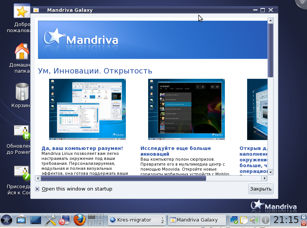307x228 pixels.
Task: Click the speaker volume tray icon
Action: click(254, 220)
